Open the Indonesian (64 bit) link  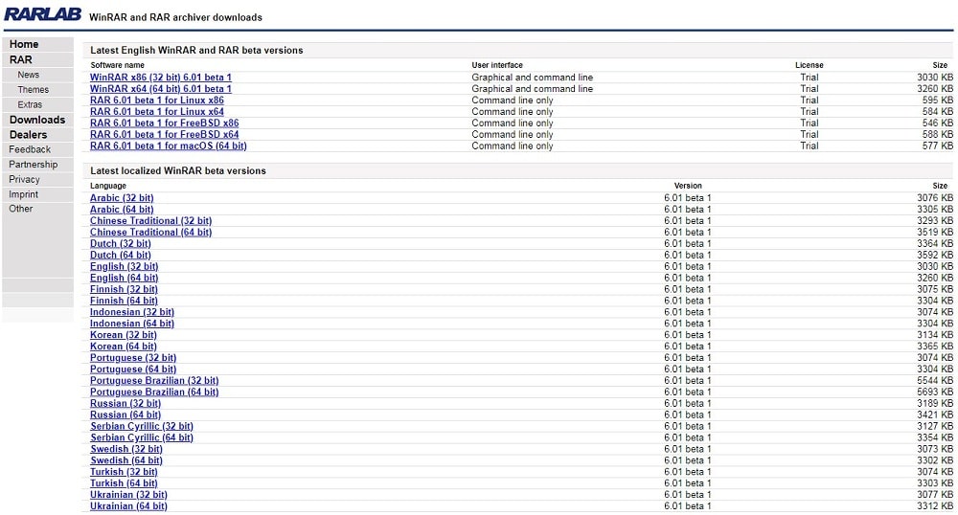click(x=132, y=324)
